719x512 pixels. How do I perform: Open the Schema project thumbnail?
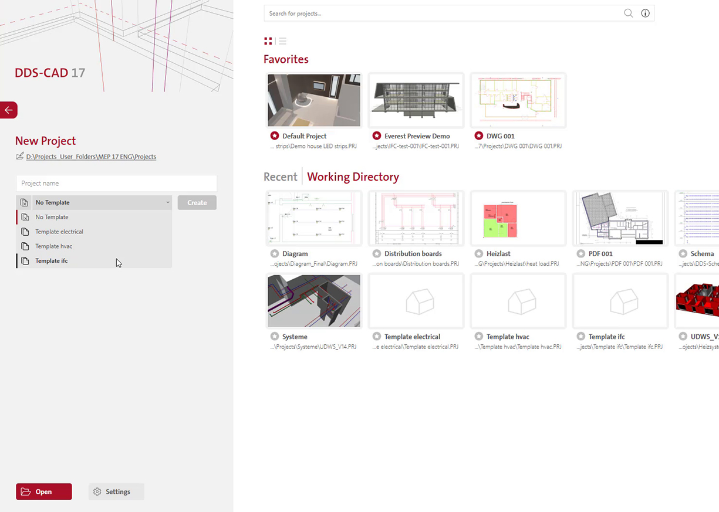tap(697, 218)
